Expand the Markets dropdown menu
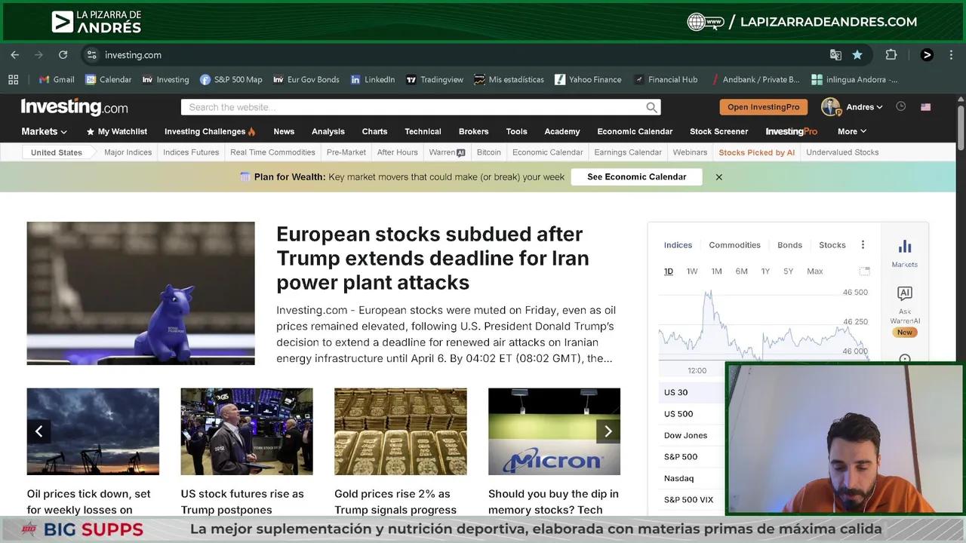 point(44,131)
